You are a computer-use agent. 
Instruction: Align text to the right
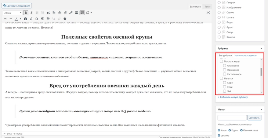[65, 13]
